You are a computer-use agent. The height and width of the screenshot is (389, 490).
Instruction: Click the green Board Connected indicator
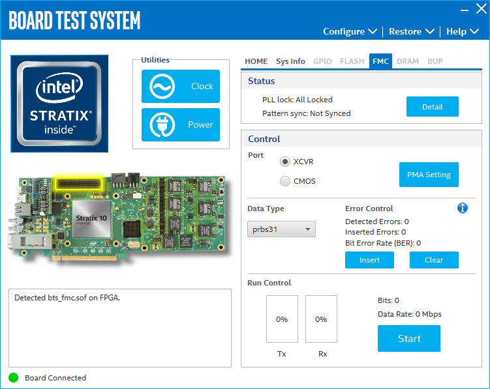[x=14, y=377]
